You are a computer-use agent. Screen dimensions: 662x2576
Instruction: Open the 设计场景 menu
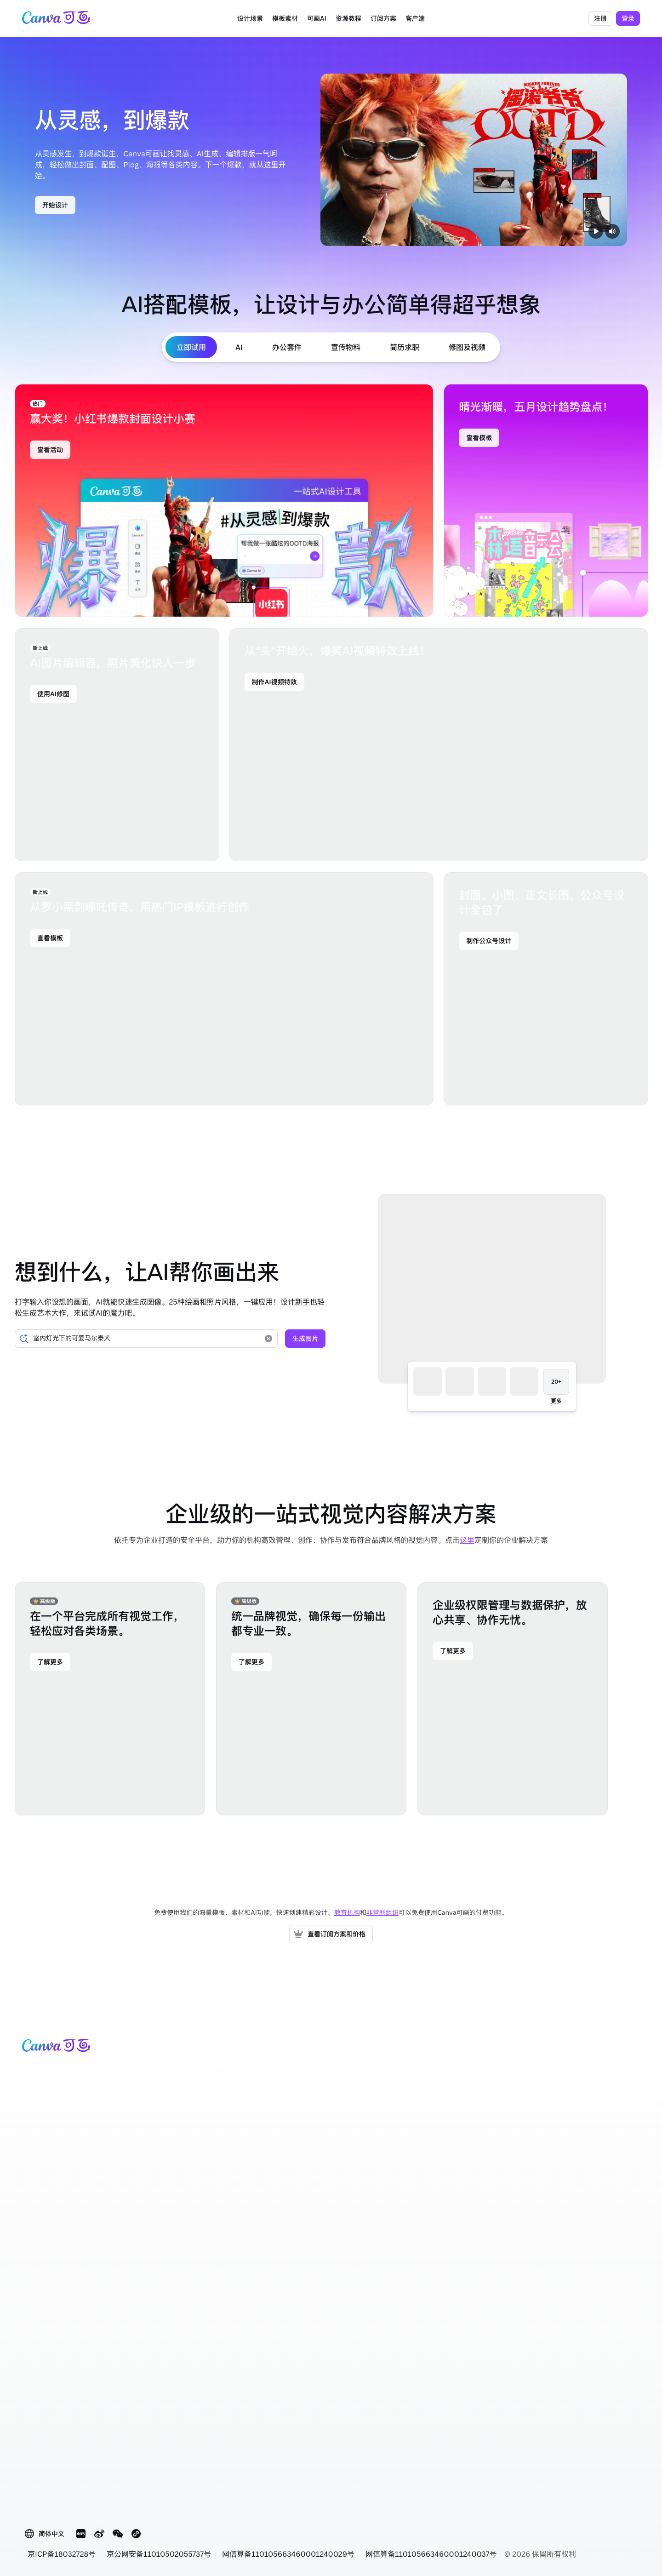click(250, 18)
